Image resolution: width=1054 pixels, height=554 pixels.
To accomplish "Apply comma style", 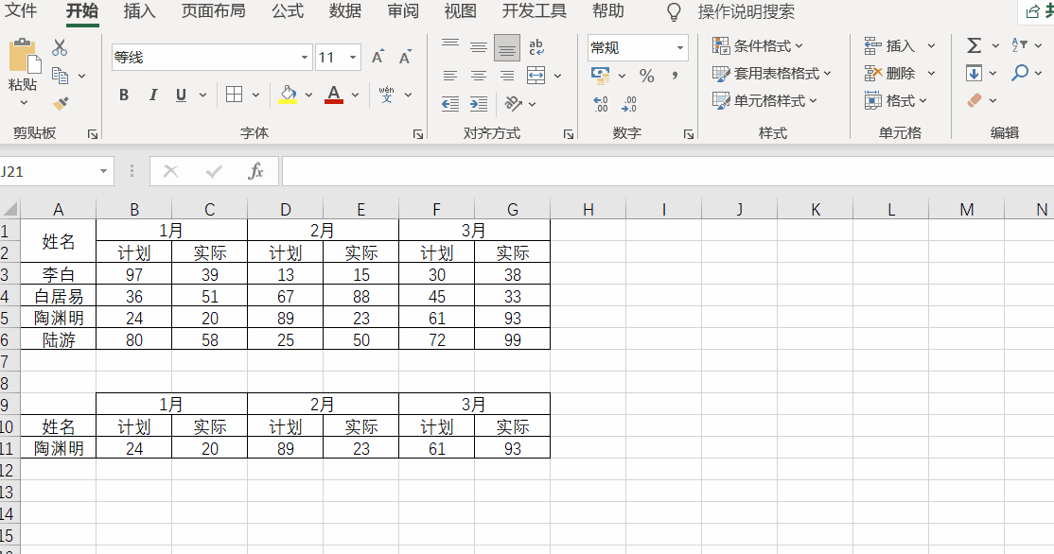I will point(675,76).
